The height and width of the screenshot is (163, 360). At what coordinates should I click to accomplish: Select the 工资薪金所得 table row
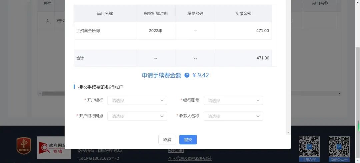coord(173,31)
